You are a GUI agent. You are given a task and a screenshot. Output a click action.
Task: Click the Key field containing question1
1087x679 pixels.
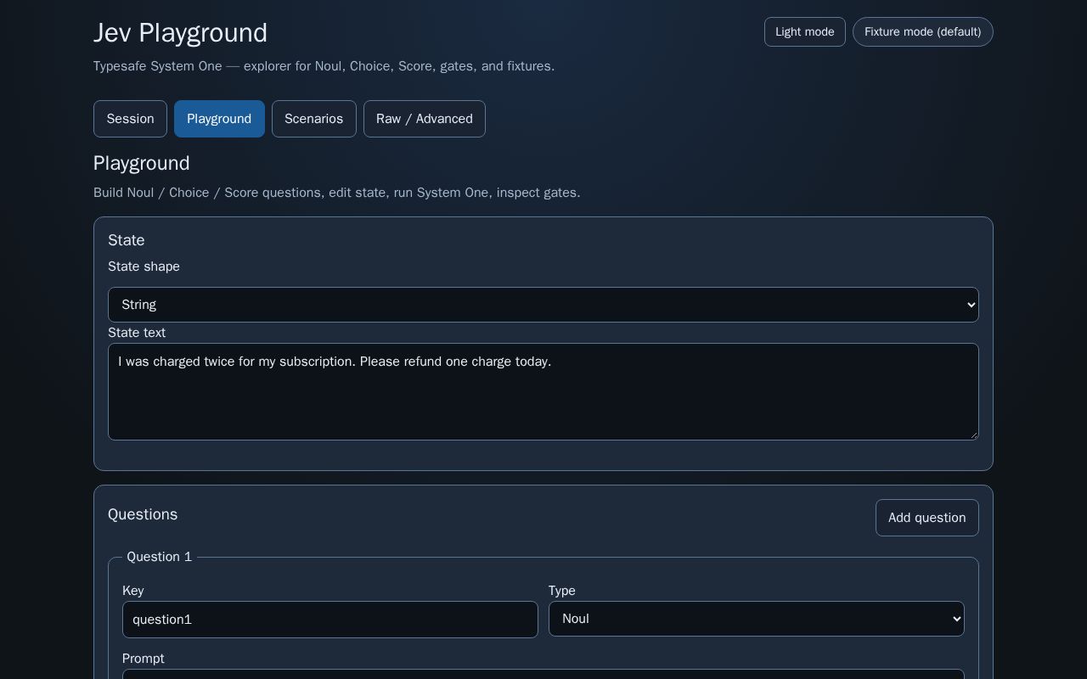click(330, 620)
